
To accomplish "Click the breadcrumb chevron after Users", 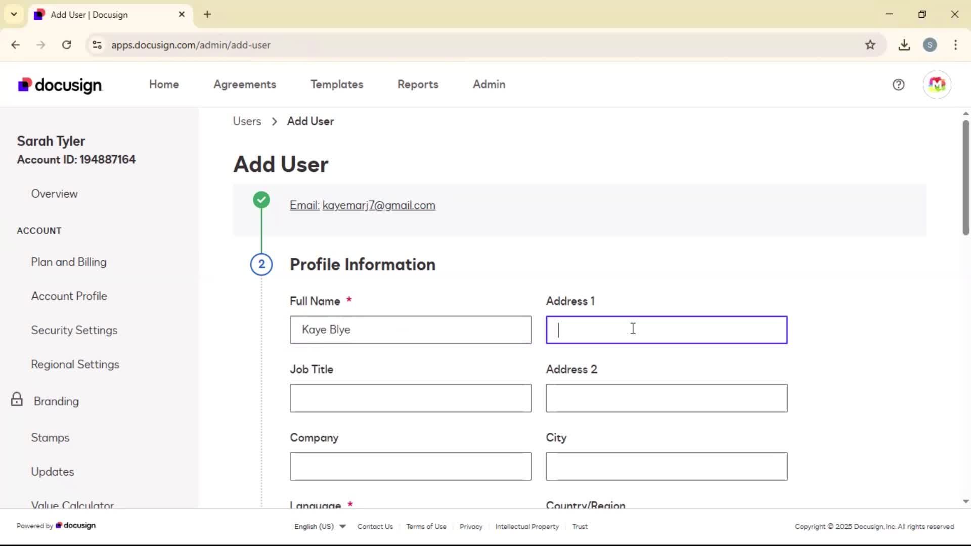I will [275, 122].
